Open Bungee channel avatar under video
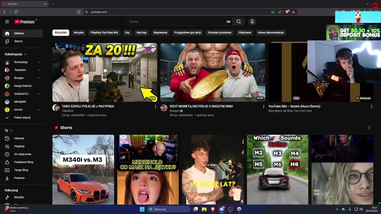Viewport: 381px width, 214px height. point(164,108)
